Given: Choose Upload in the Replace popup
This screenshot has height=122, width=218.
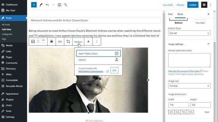Looking at the screenshot, I should (x=98, y=60).
